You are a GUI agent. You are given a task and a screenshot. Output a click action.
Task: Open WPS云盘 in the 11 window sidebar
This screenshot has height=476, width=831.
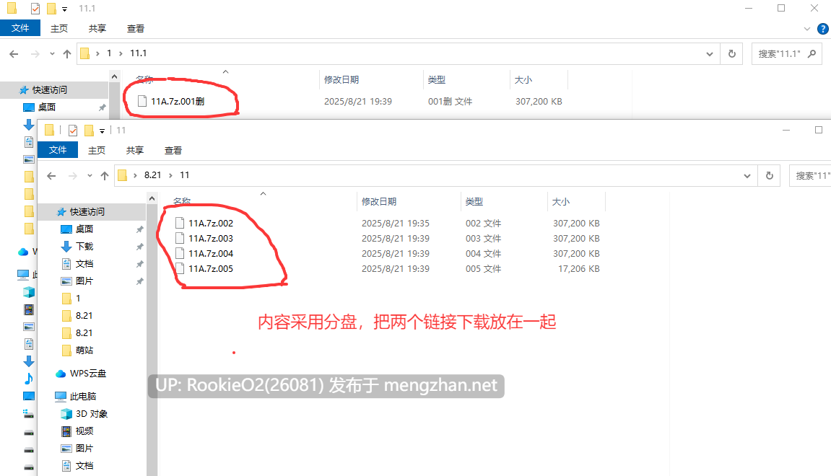pyautogui.click(x=81, y=374)
